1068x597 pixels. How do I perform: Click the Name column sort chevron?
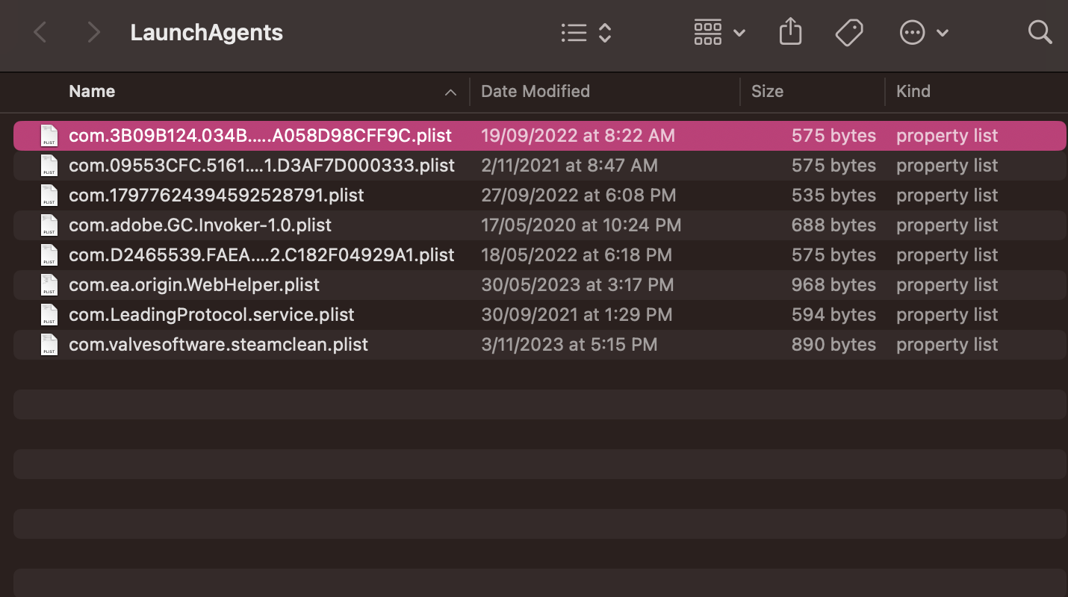pyautogui.click(x=451, y=92)
